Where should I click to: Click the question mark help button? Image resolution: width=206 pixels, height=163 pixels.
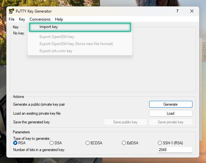click(177, 11)
